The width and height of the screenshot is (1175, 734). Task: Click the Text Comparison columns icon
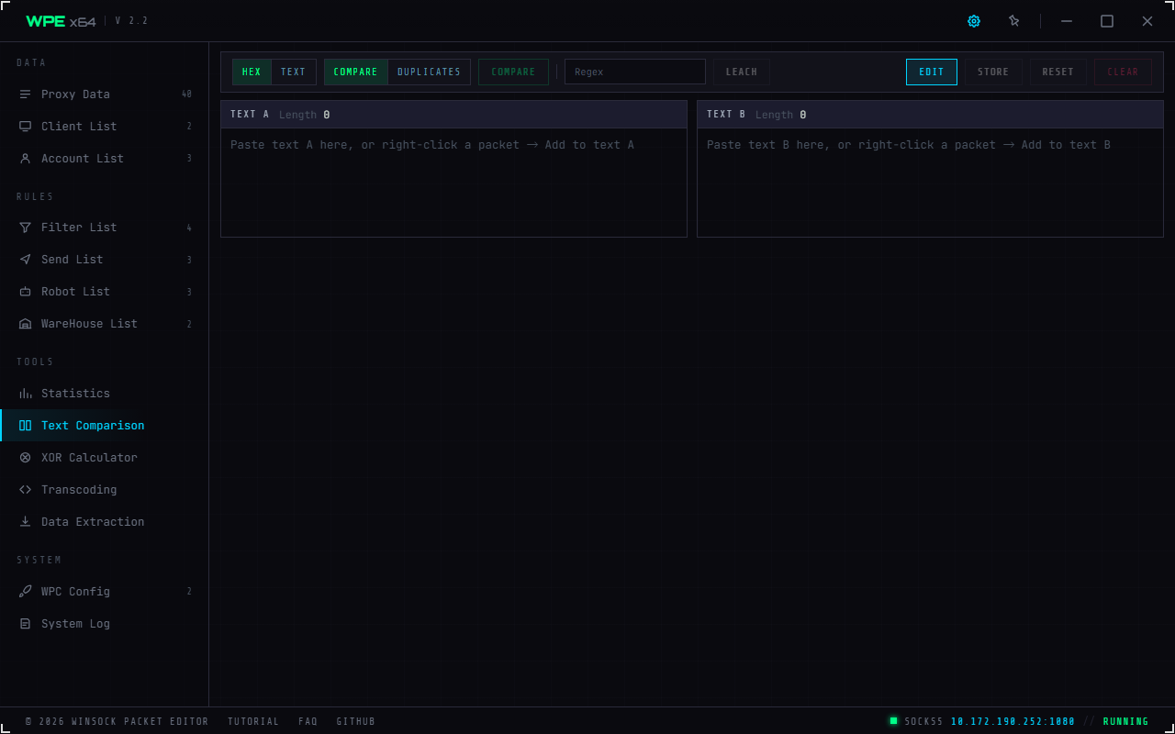(26, 426)
